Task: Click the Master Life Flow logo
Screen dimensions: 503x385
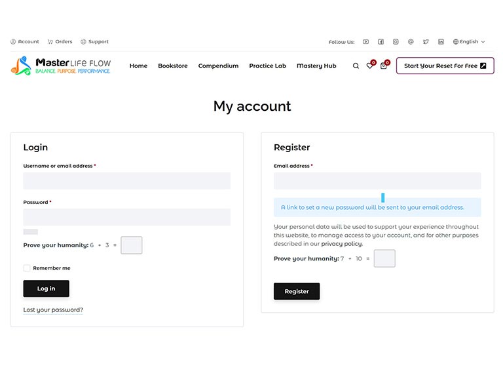Action: coord(61,66)
